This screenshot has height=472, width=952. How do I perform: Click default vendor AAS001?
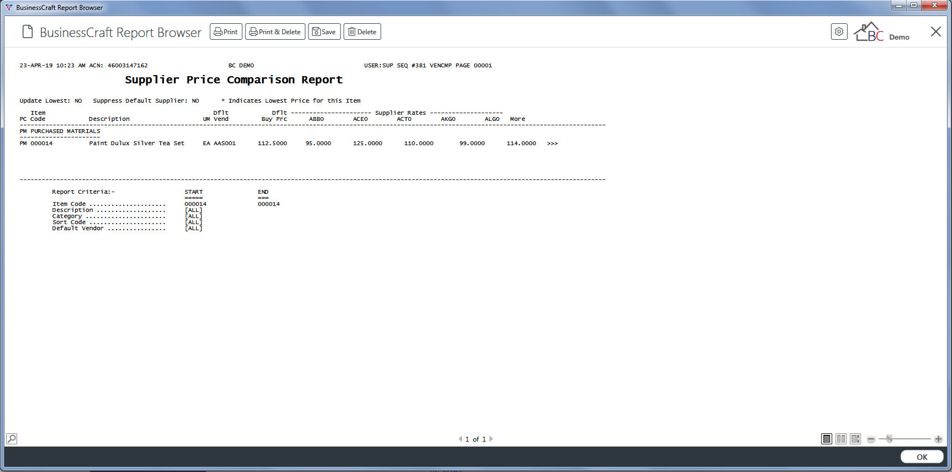[x=225, y=144]
